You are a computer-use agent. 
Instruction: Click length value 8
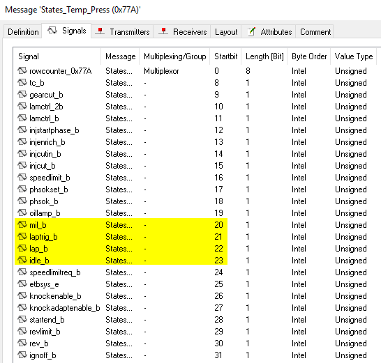coord(248,71)
